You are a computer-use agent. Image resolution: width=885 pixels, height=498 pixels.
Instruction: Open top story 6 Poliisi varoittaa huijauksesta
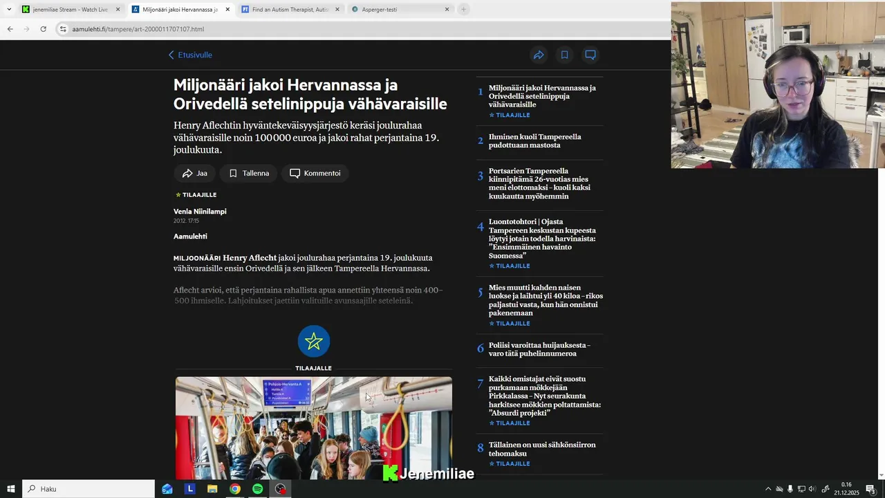click(x=539, y=349)
